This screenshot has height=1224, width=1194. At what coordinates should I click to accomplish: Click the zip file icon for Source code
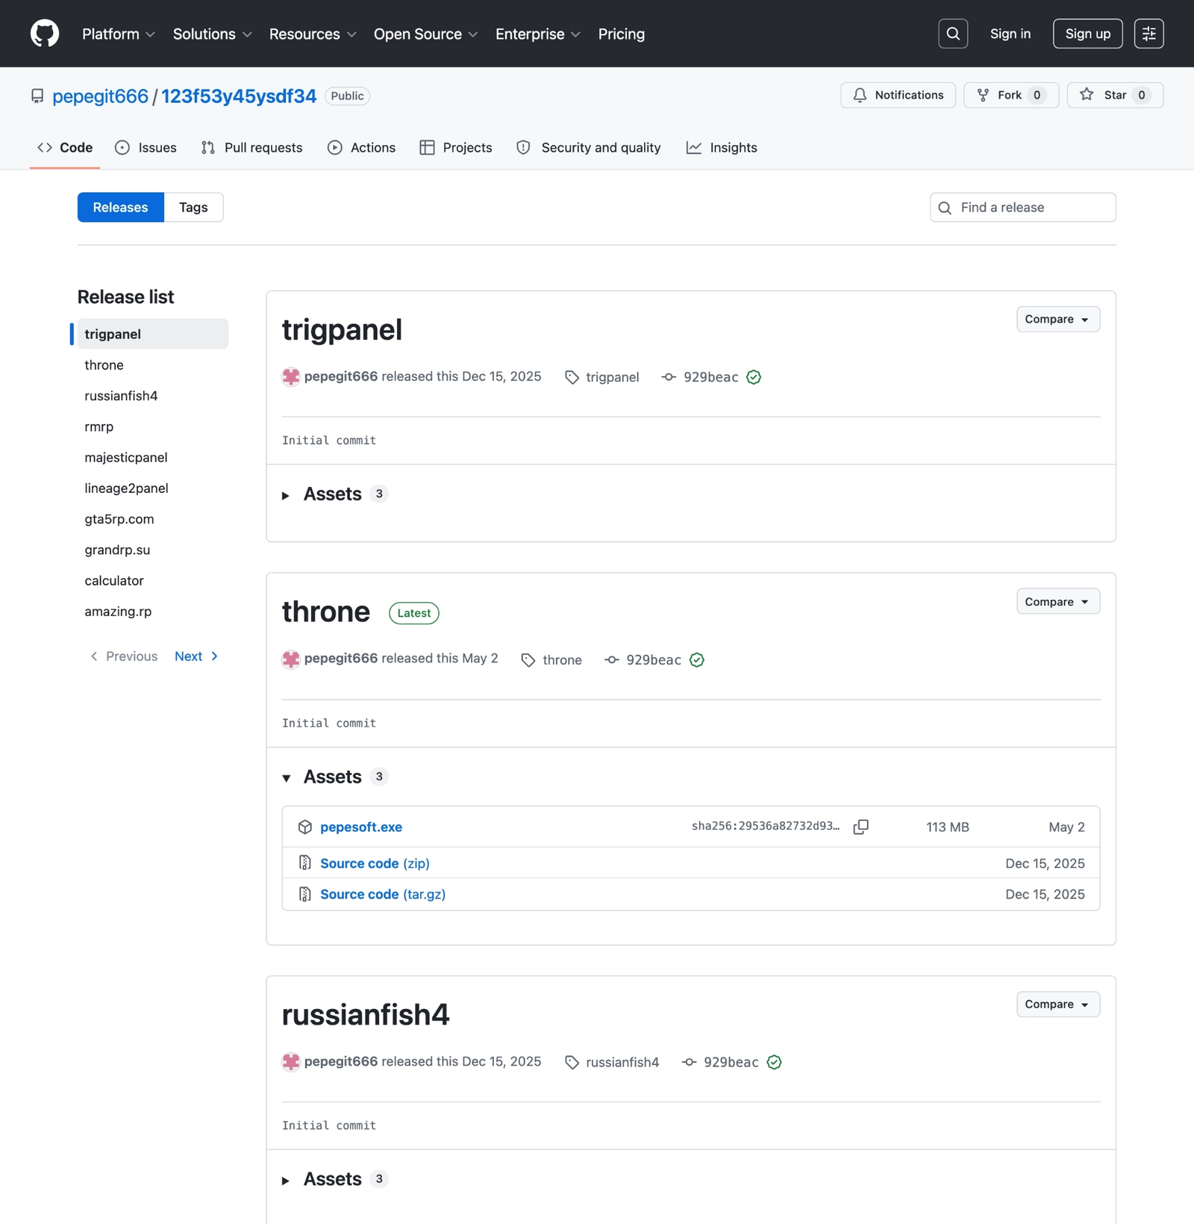305,863
